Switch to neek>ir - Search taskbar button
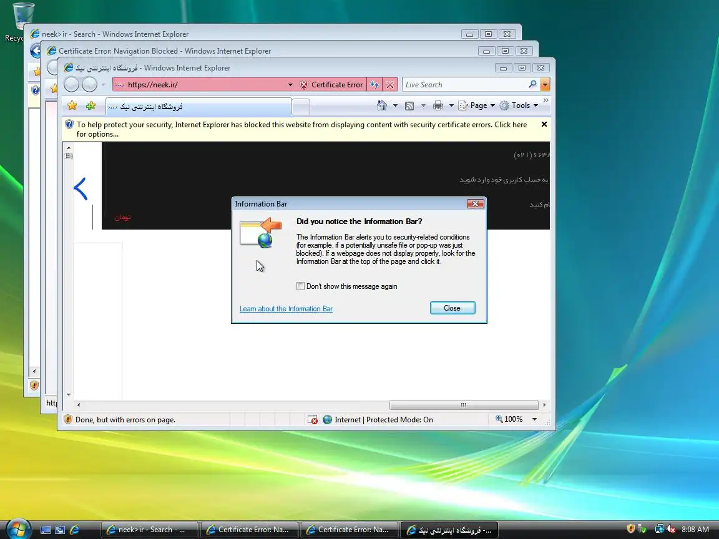 click(149, 530)
